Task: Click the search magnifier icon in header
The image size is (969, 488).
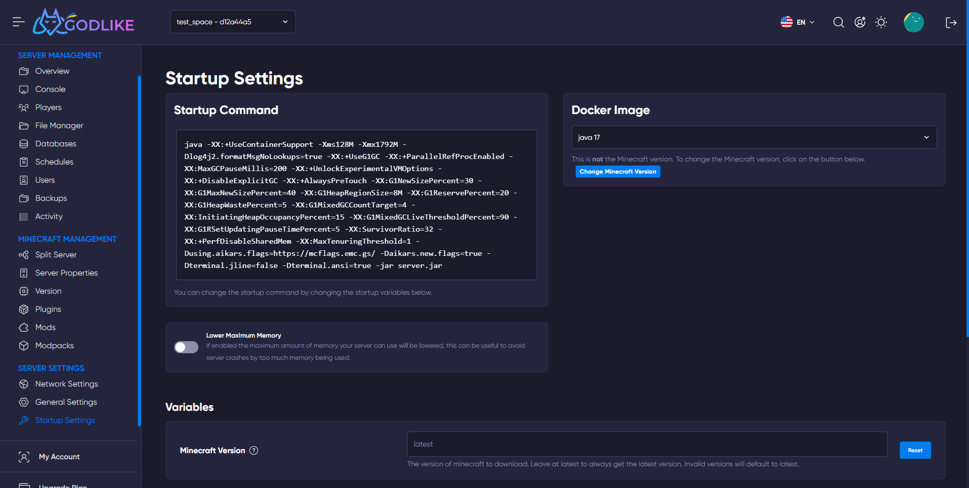Action: click(838, 22)
